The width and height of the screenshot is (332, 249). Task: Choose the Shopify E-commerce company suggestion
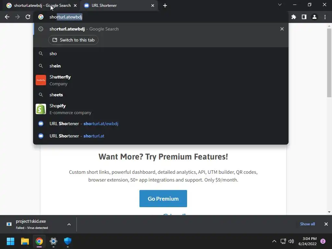point(161,109)
